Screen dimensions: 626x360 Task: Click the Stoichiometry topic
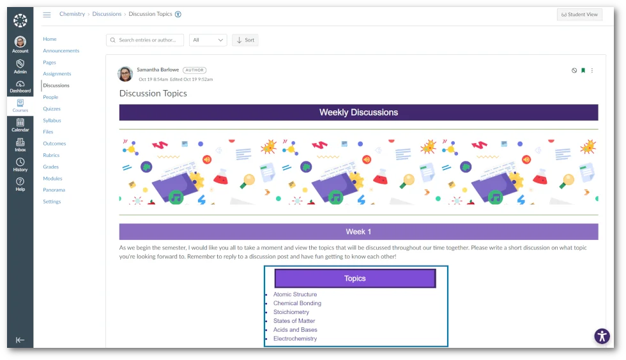[291, 312]
